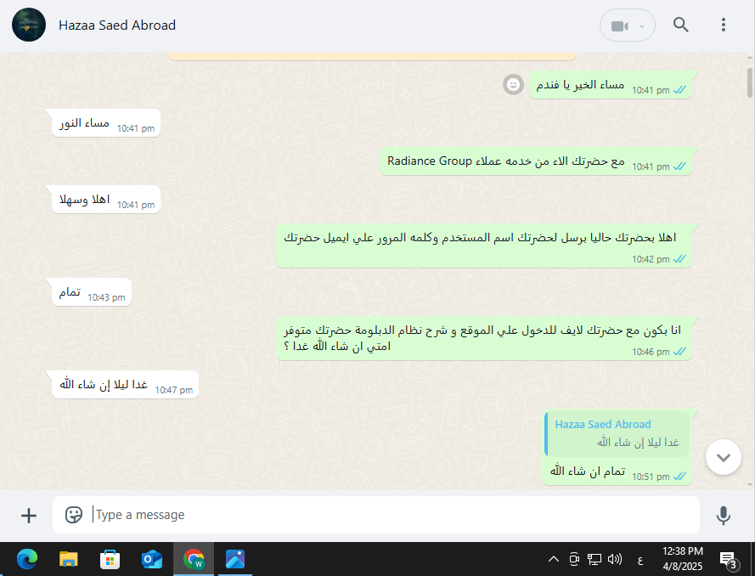Record a voice message with the microphone
The image size is (755, 576).
[x=724, y=516]
